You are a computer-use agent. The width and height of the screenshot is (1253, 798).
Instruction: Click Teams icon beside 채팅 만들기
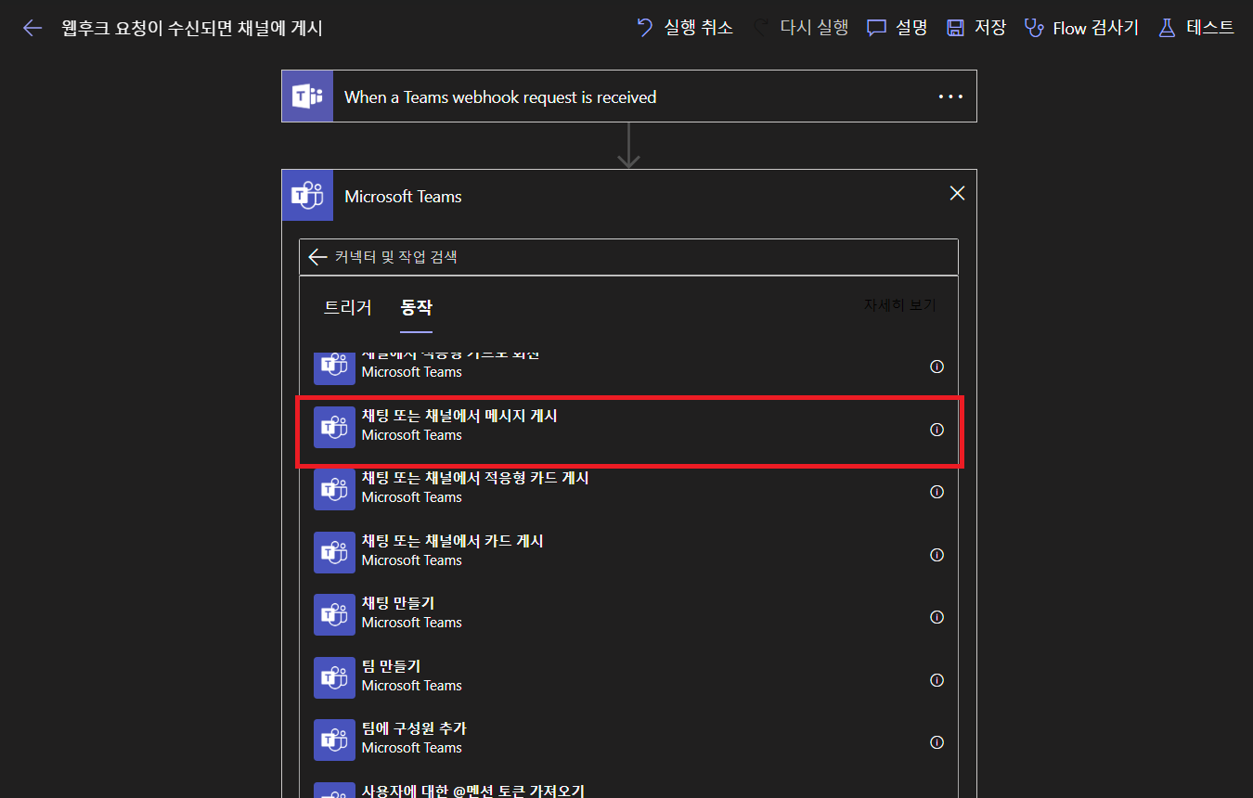334,614
